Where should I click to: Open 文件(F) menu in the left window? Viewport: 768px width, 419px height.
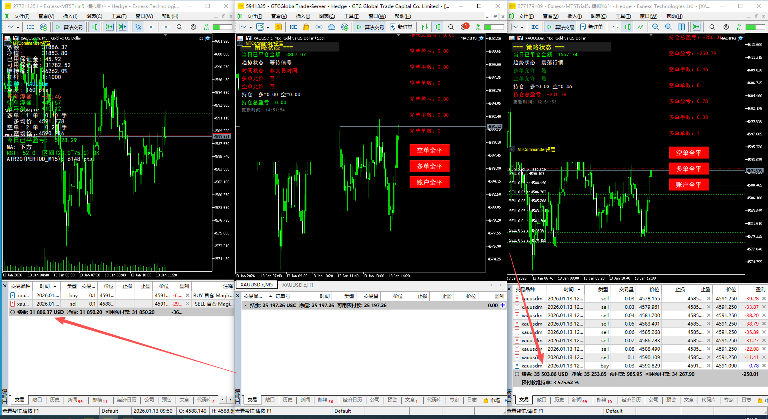(22, 16)
